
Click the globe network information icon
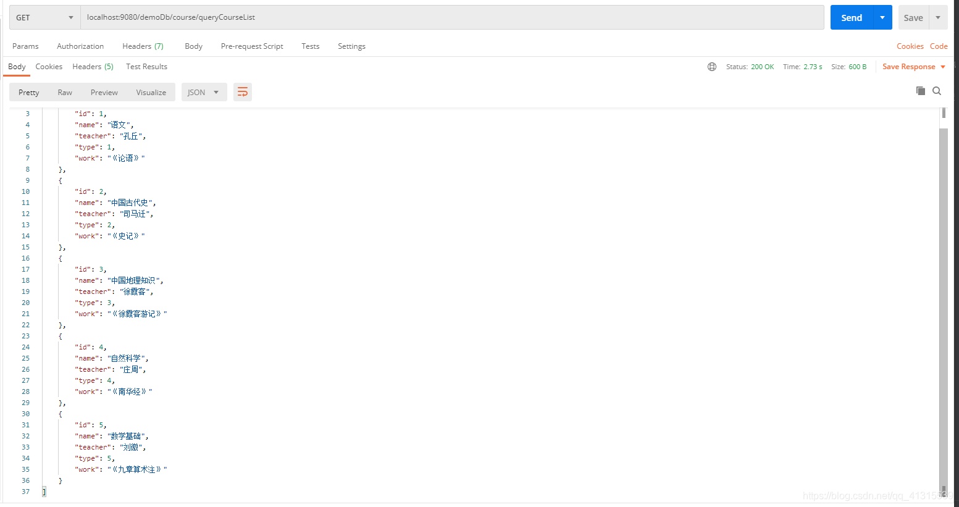point(712,66)
